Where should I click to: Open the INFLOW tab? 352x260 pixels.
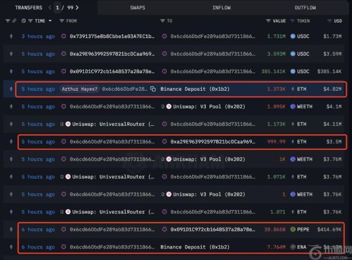coord(221,8)
